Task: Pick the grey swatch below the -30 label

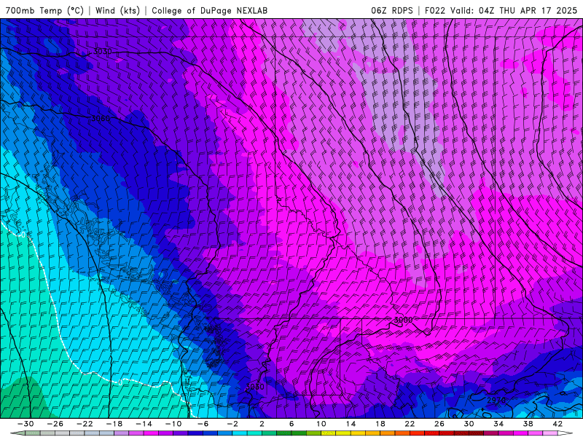Action: [33, 433]
